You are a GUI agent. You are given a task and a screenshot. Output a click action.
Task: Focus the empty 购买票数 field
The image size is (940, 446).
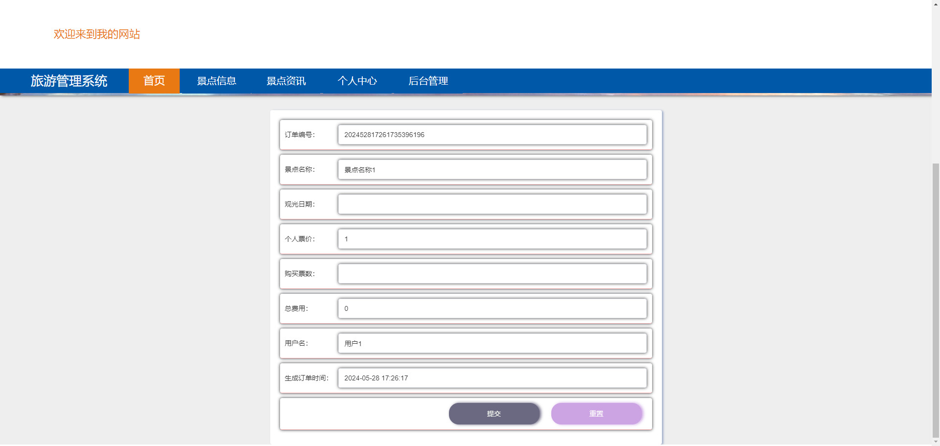click(x=492, y=274)
